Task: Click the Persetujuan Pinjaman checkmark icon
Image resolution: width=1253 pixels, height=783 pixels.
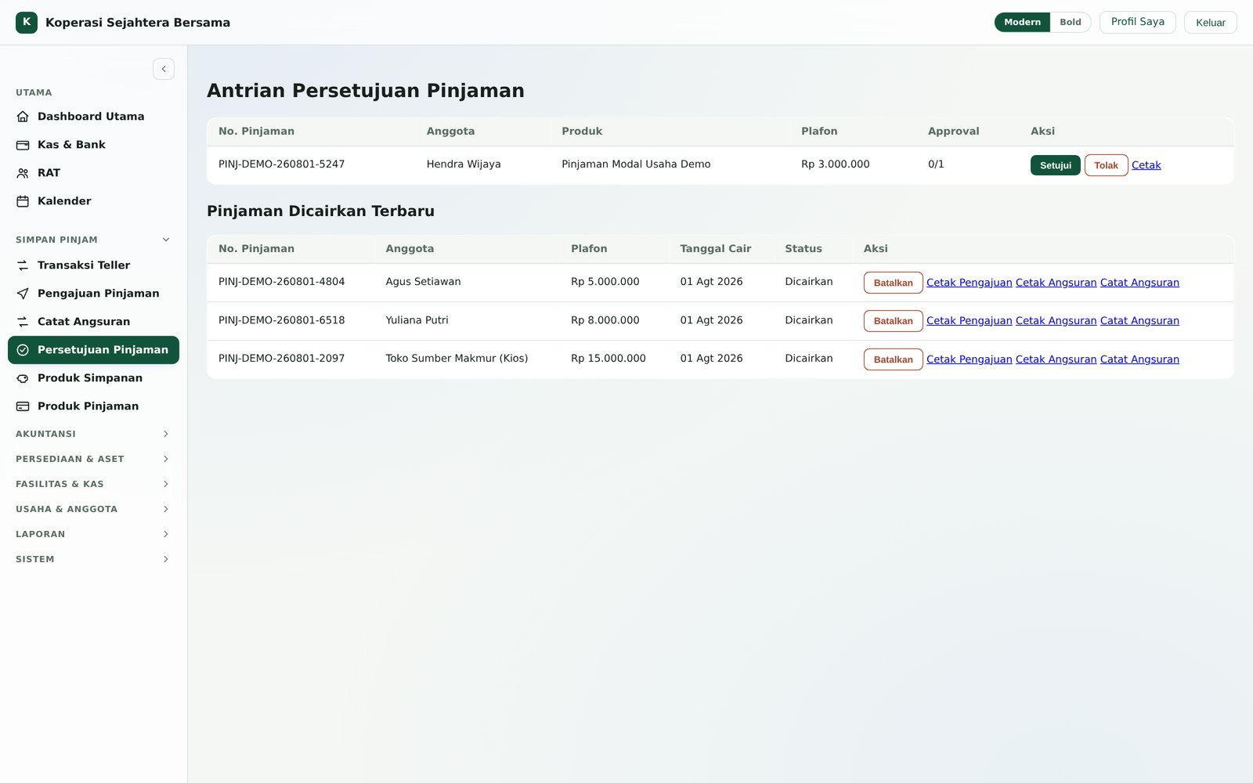Action: tap(23, 350)
